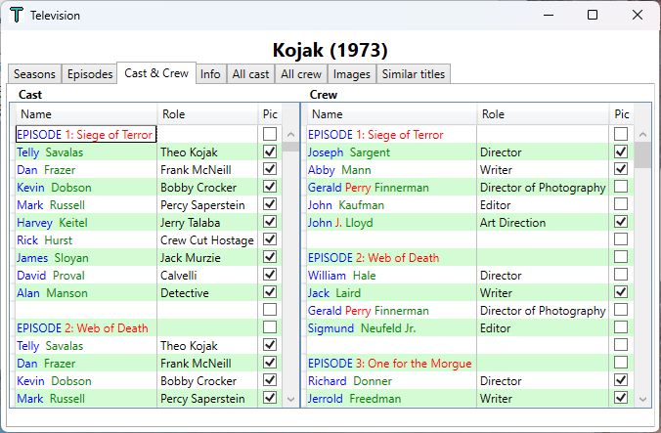The height and width of the screenshot is (433, 661).
Task: Open the Seasons tab
Action: coord(34,74)
